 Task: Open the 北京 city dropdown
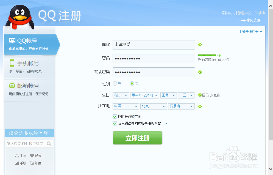click(154, 106)
